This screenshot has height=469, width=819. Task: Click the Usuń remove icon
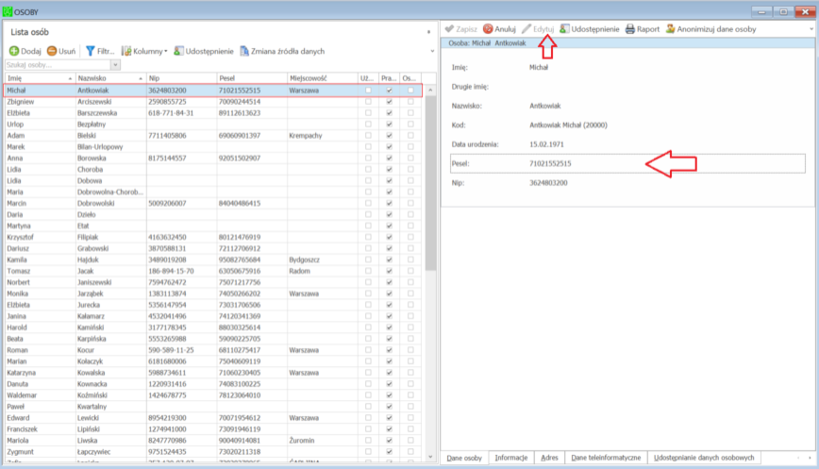click(52, 51)
